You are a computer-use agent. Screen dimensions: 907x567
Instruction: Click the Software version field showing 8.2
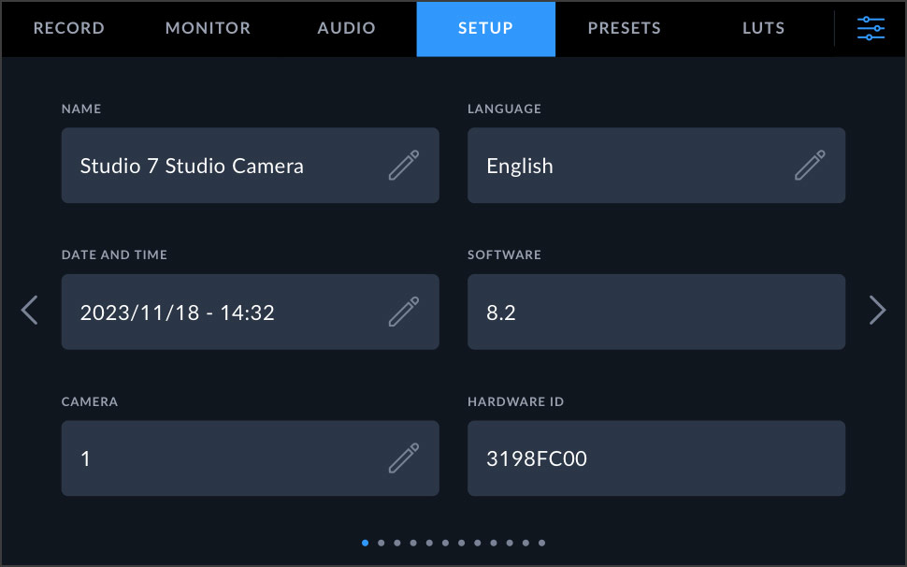click(655, 312)
